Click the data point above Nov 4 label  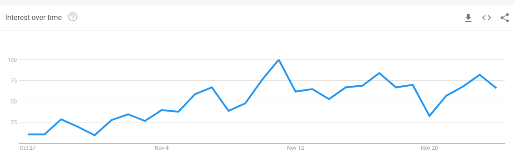162,110
